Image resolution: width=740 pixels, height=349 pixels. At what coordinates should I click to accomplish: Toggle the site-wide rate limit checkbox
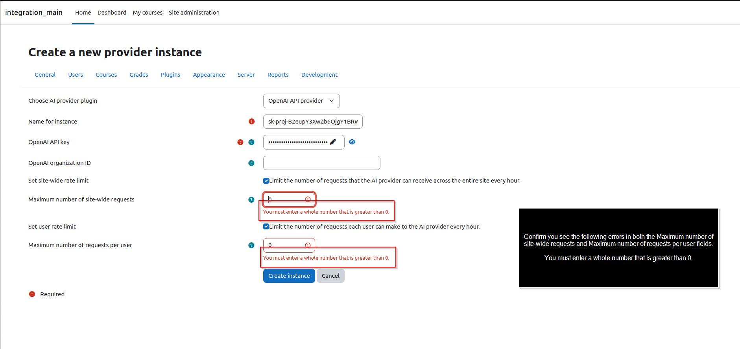(266, 181)
